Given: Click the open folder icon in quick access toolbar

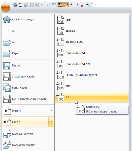Looking at the screenshot, I should click(26, 5).
